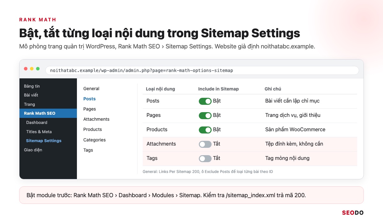Image resolution: width=383 pixels, height=223 pixels.
Task: Switch to Products sitemap tab
Action: point(93,129)
